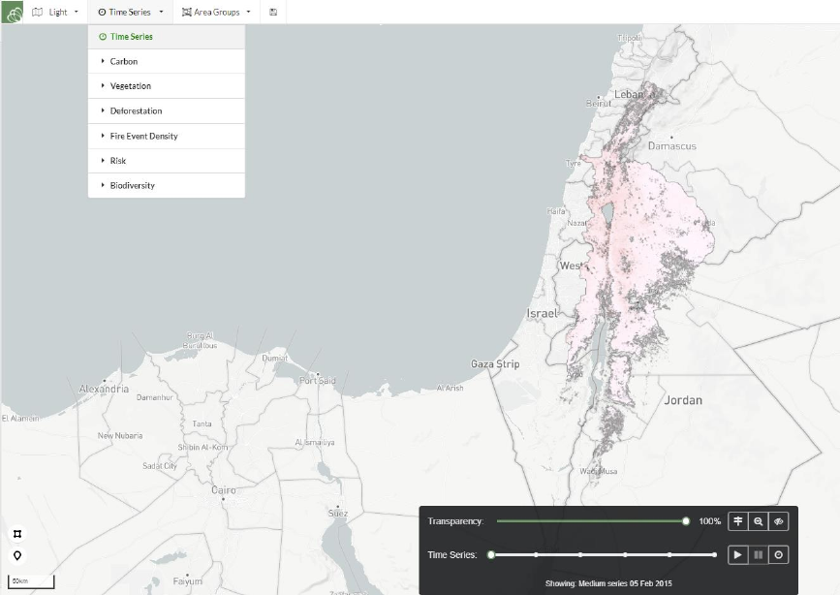The height and width of the screenshot is (595, 840).
Task: Click the green application logo
Action: coord(12,12)
